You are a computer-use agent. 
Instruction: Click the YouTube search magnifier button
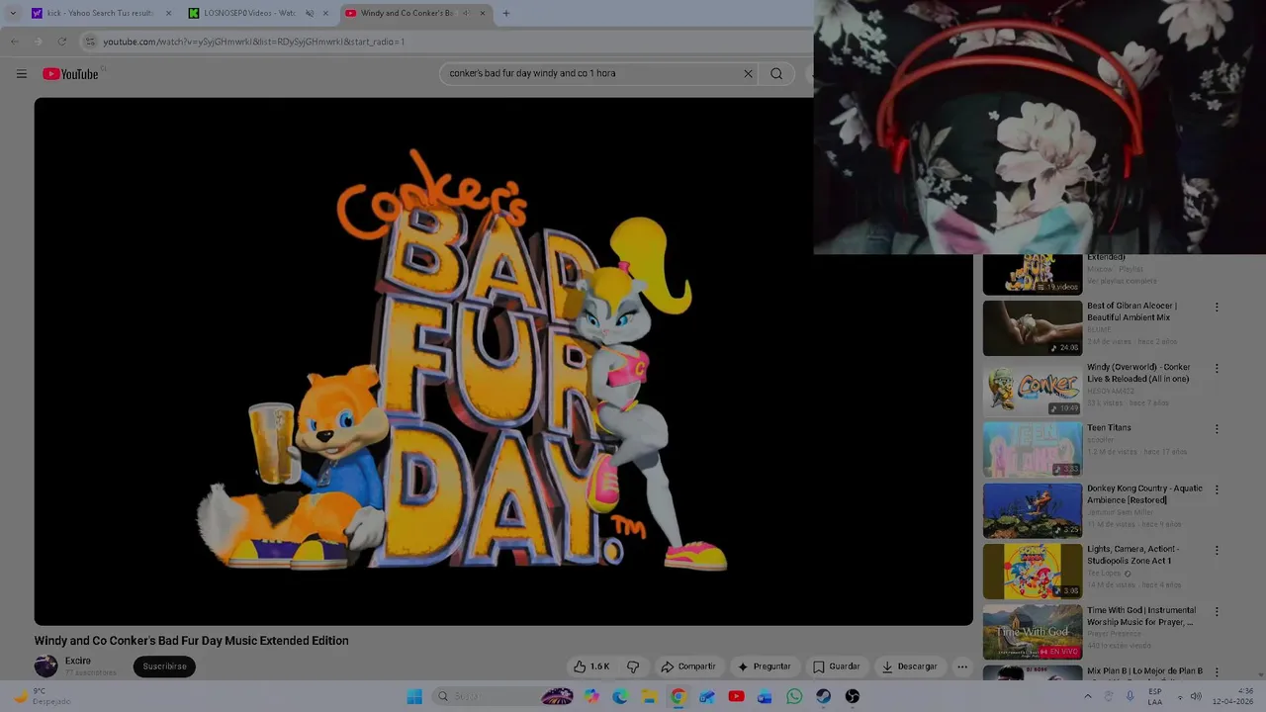click(x=776, y=73)
